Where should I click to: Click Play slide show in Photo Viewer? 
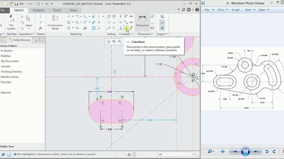(245, 151)
